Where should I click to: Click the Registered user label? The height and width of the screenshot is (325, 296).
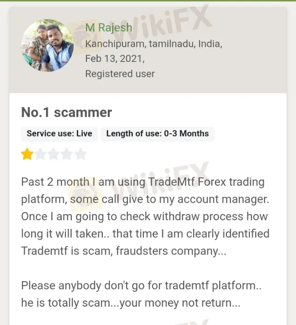(120, 74)
